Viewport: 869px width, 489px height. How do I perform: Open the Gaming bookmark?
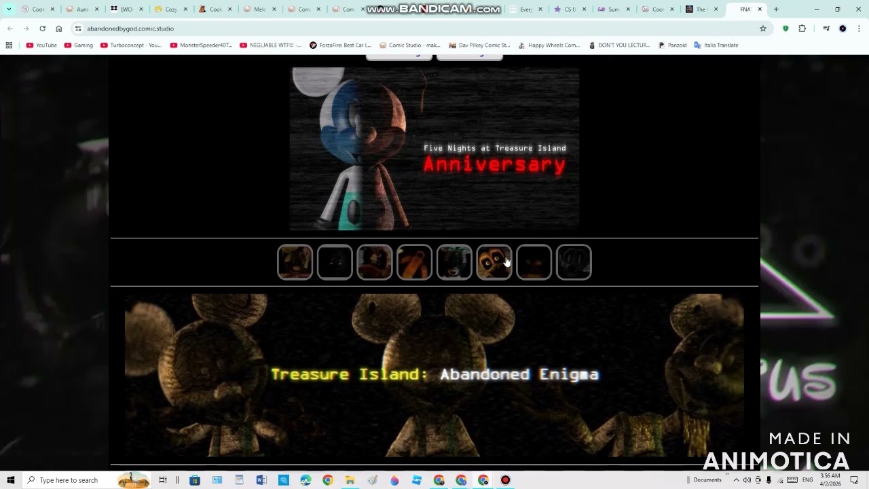coord(78,46)
